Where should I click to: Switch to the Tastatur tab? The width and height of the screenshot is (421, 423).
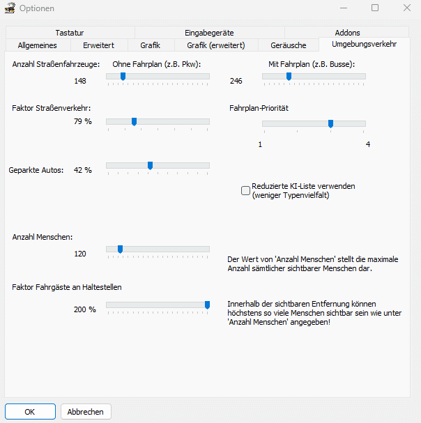tap(70, 33)
